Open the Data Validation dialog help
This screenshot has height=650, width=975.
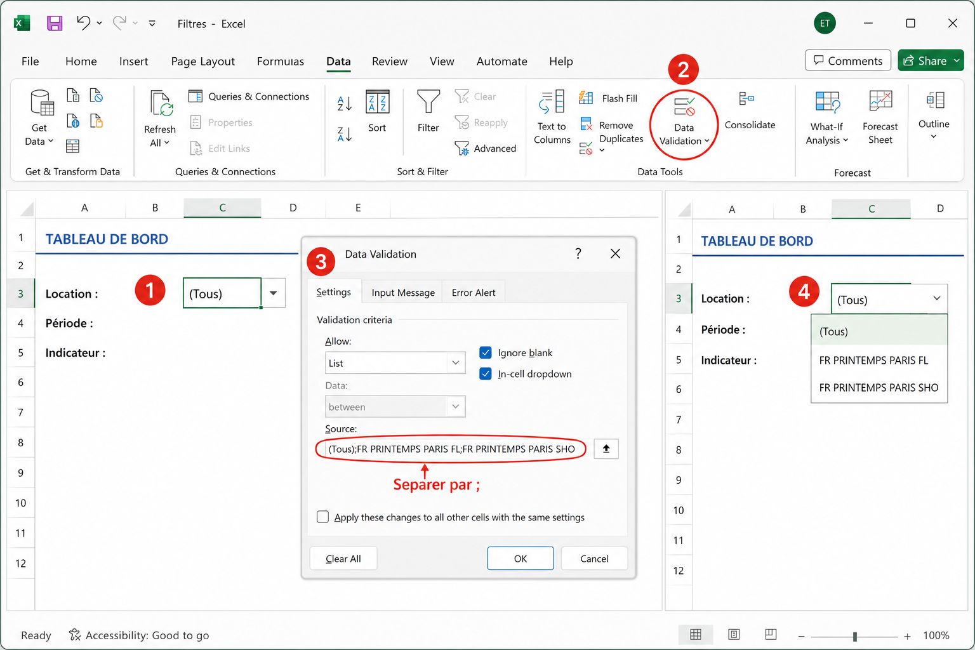point(578,253)
